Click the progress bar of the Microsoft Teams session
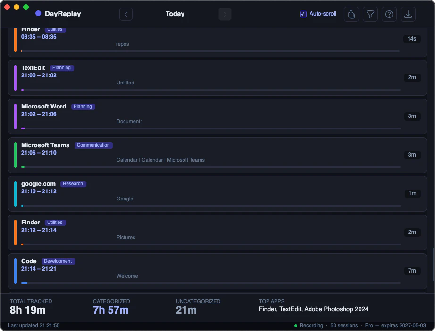 211,167
